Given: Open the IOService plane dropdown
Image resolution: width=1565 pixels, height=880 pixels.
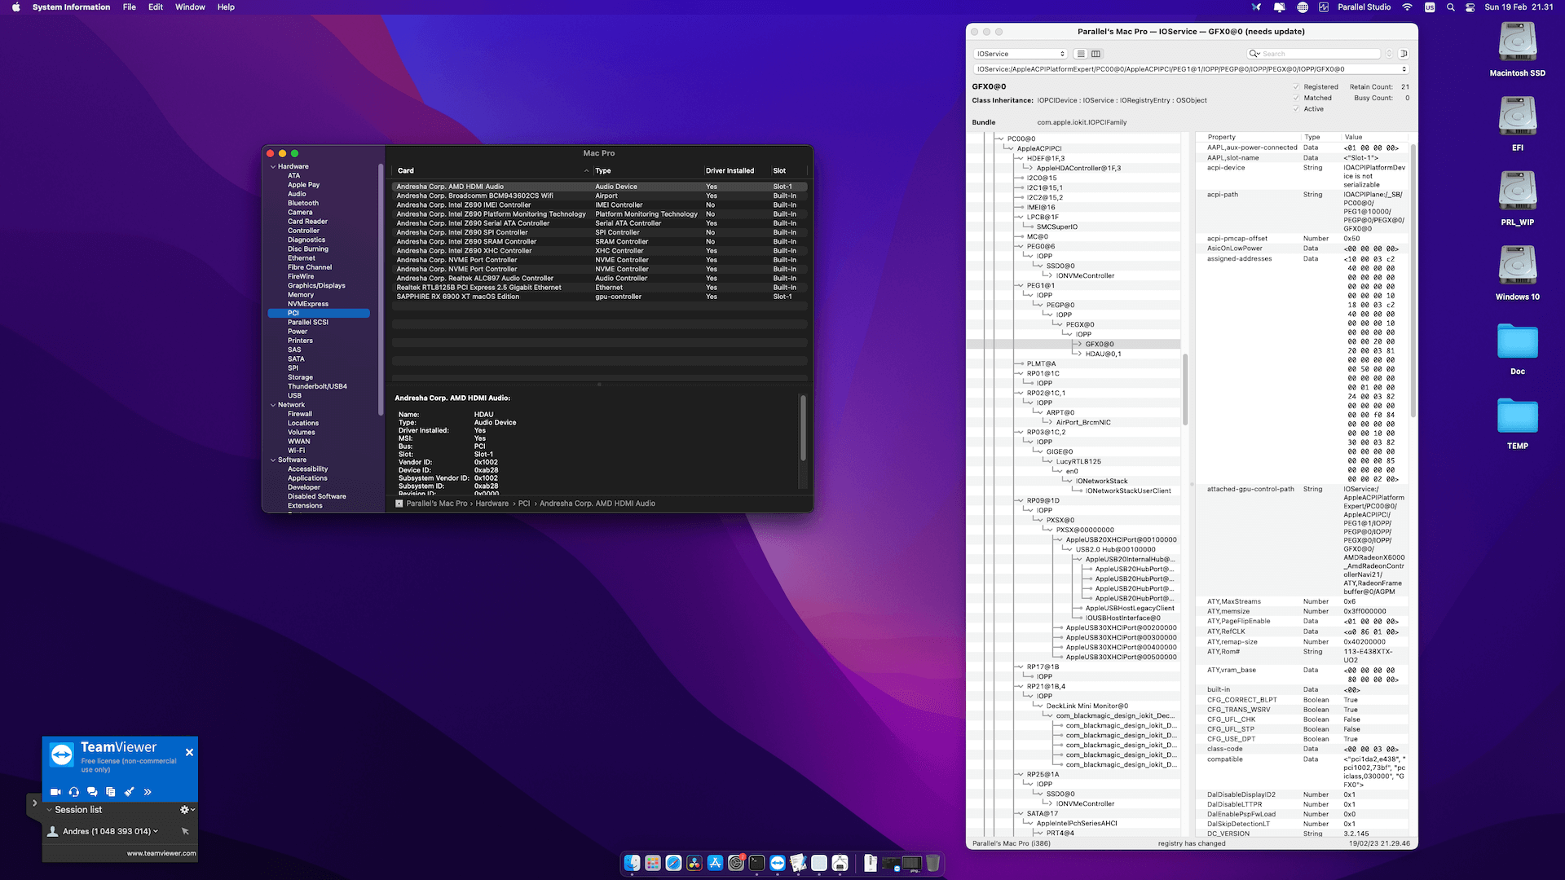Looking at the screenshot, I should coord(1021,54).
